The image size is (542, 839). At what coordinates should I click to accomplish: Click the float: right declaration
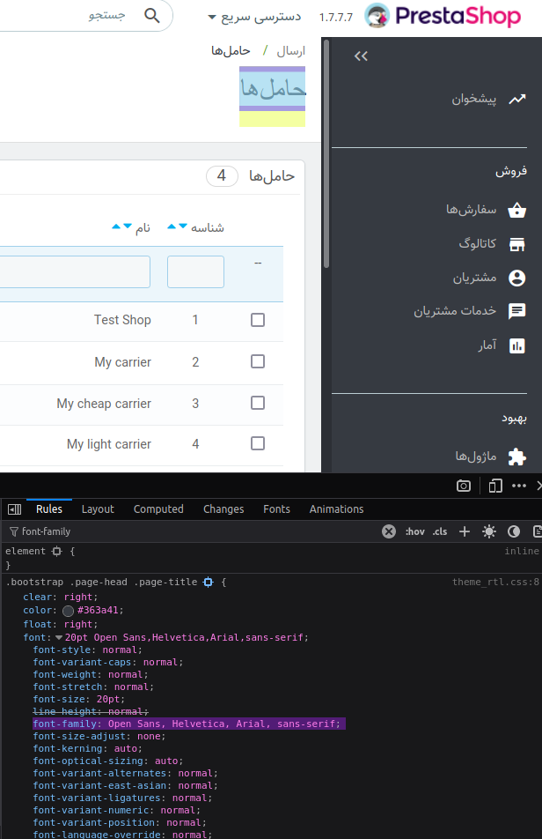[61, 625]
